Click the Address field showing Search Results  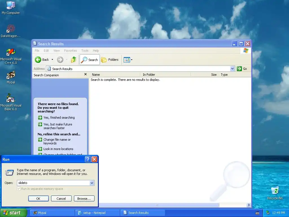click(x=138, y=69)
